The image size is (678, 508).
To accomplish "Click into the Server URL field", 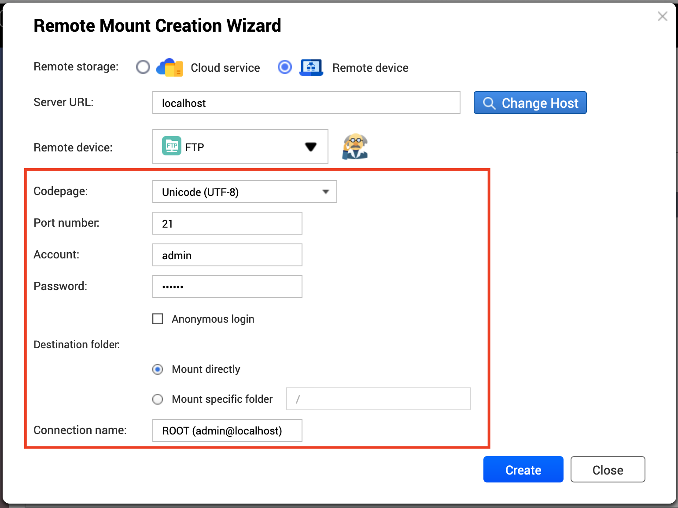I will 306,103.
